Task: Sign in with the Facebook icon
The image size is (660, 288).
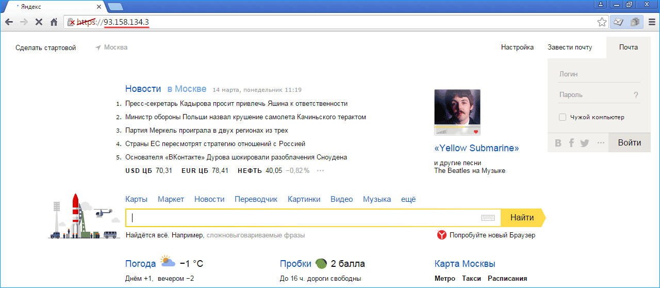Action: [571, 143]
